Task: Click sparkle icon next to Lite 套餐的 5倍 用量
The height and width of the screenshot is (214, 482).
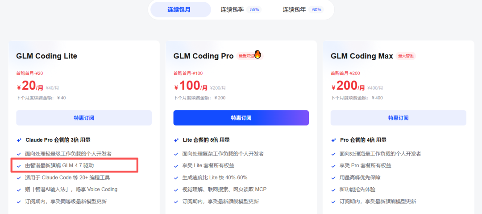Action: point(176,140)
